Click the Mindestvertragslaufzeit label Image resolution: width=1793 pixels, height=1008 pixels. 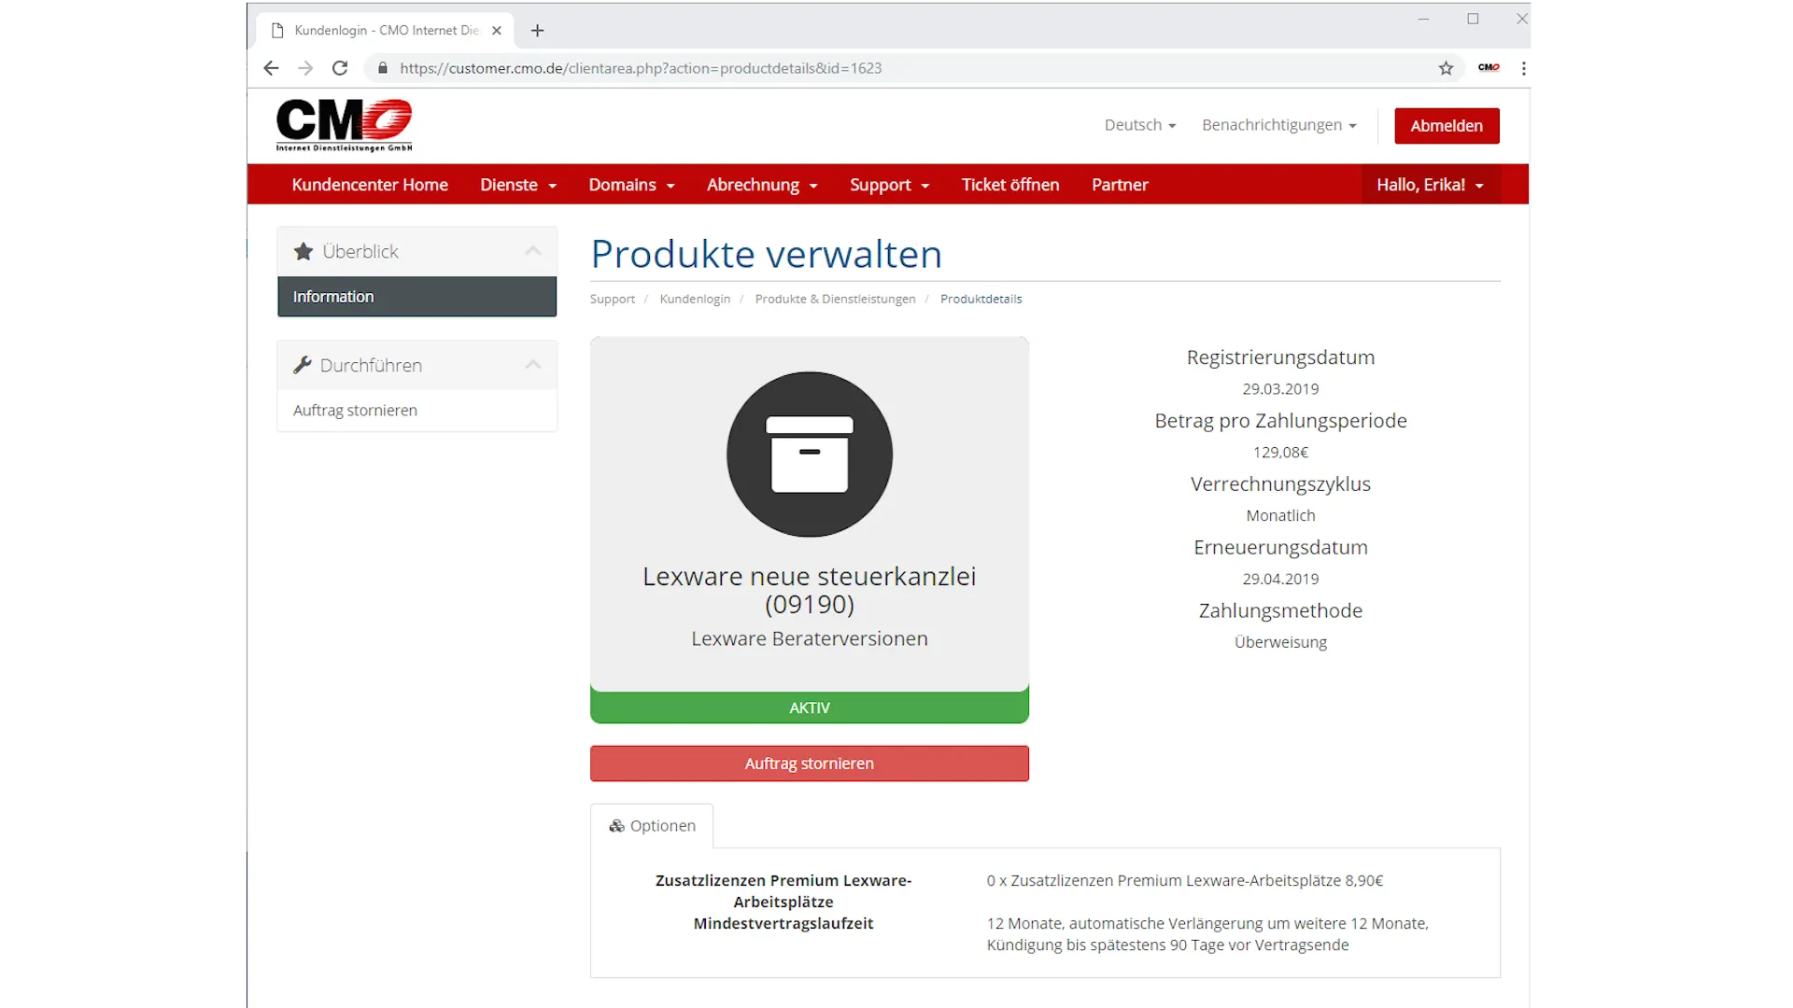(784, 924)
